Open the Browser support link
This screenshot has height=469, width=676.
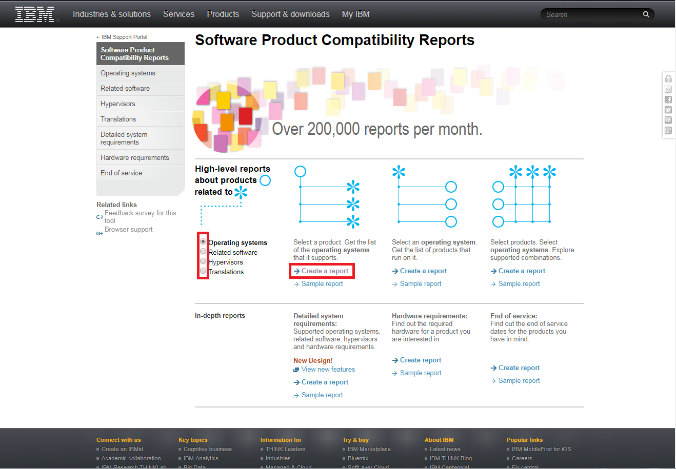tap(129, 230)
